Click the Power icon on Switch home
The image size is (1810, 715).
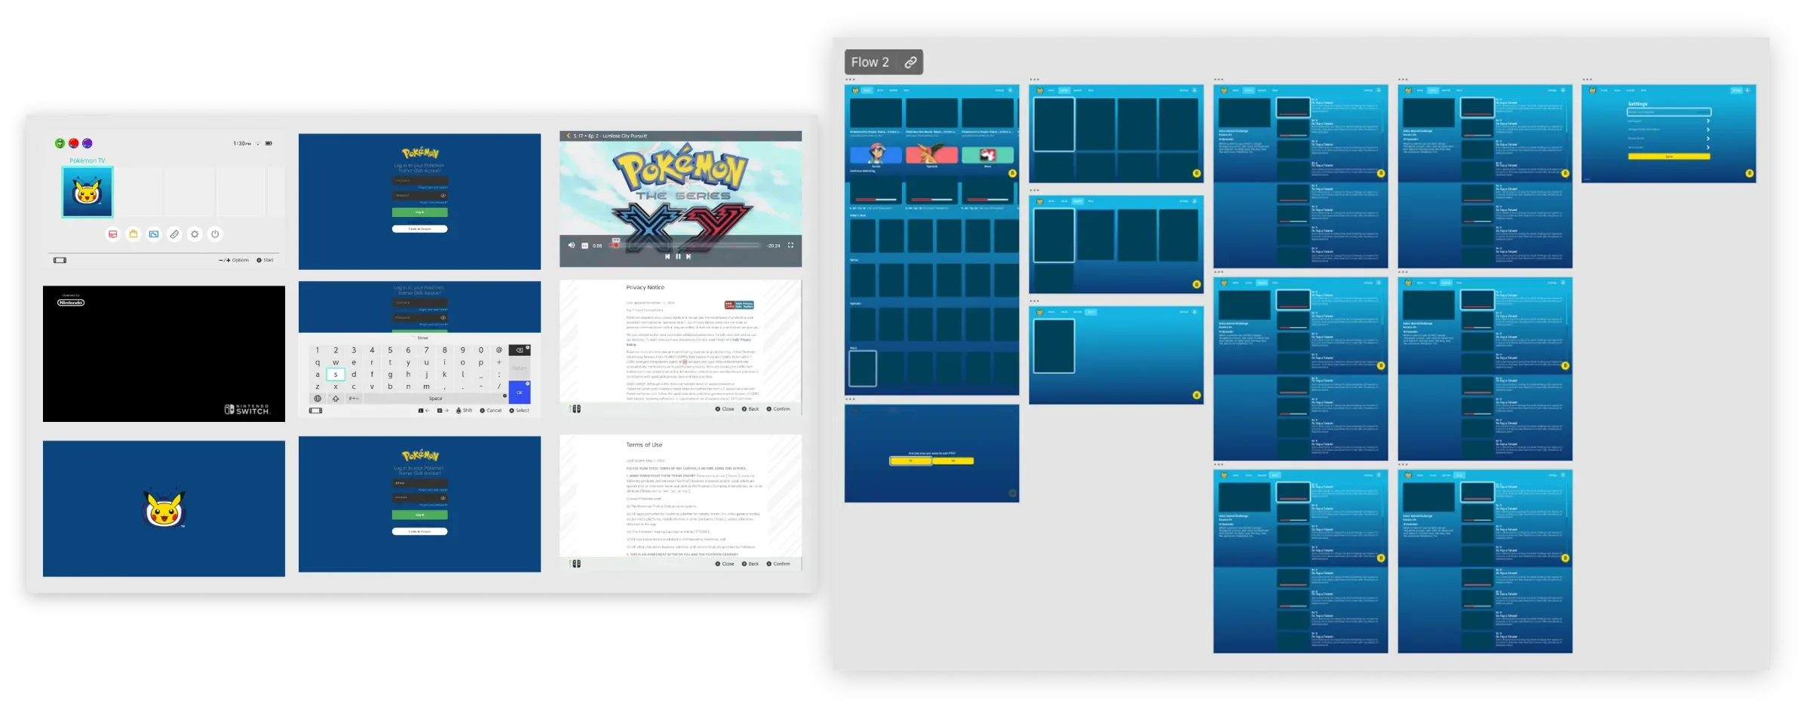215,234
